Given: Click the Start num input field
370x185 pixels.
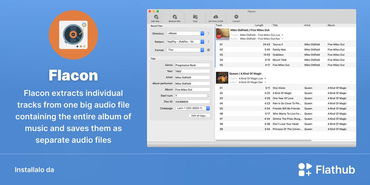Looking at the screenshot, I should [x=191, y=96].
